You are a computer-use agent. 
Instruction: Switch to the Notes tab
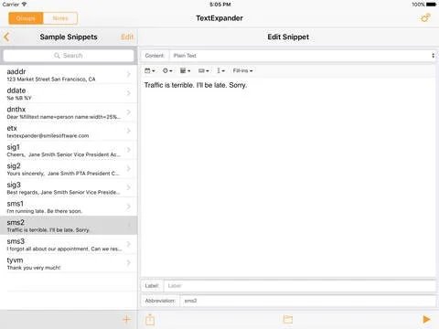point(60,18)
